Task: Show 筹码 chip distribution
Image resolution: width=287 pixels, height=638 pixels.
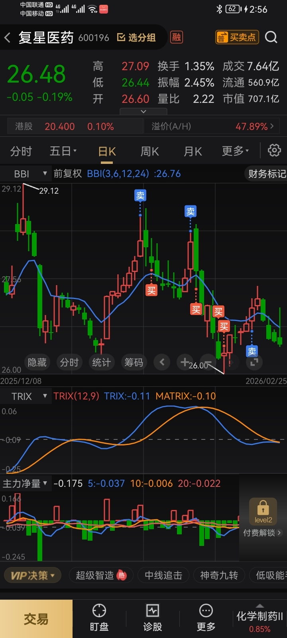Action: coord(134,362)
